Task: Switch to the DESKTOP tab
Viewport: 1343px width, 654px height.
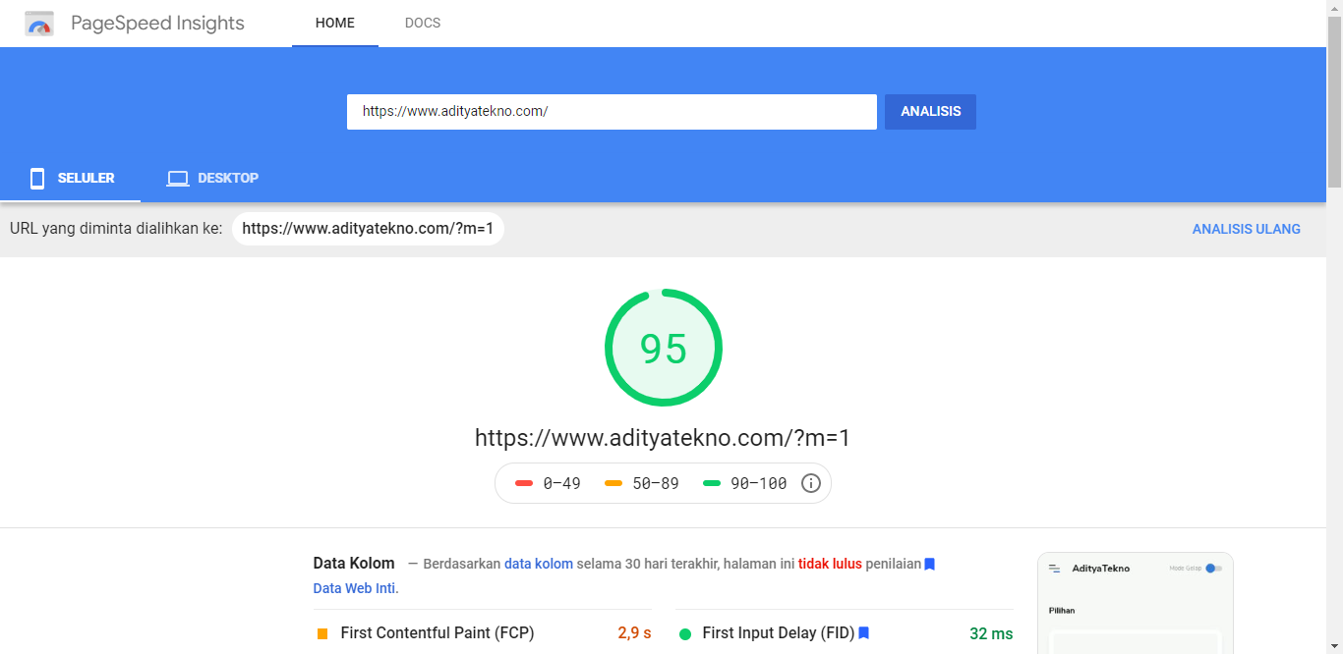Action: point(212,178)
